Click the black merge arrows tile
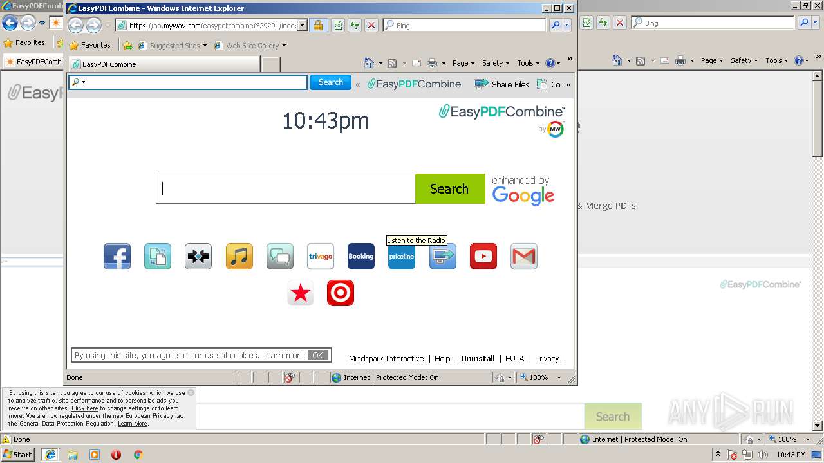 coord(198,257)
